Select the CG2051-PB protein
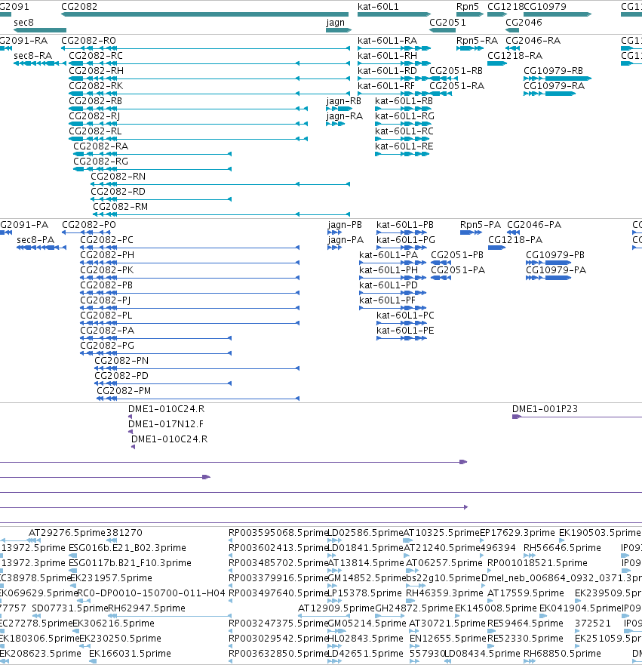 click(441, 263)
